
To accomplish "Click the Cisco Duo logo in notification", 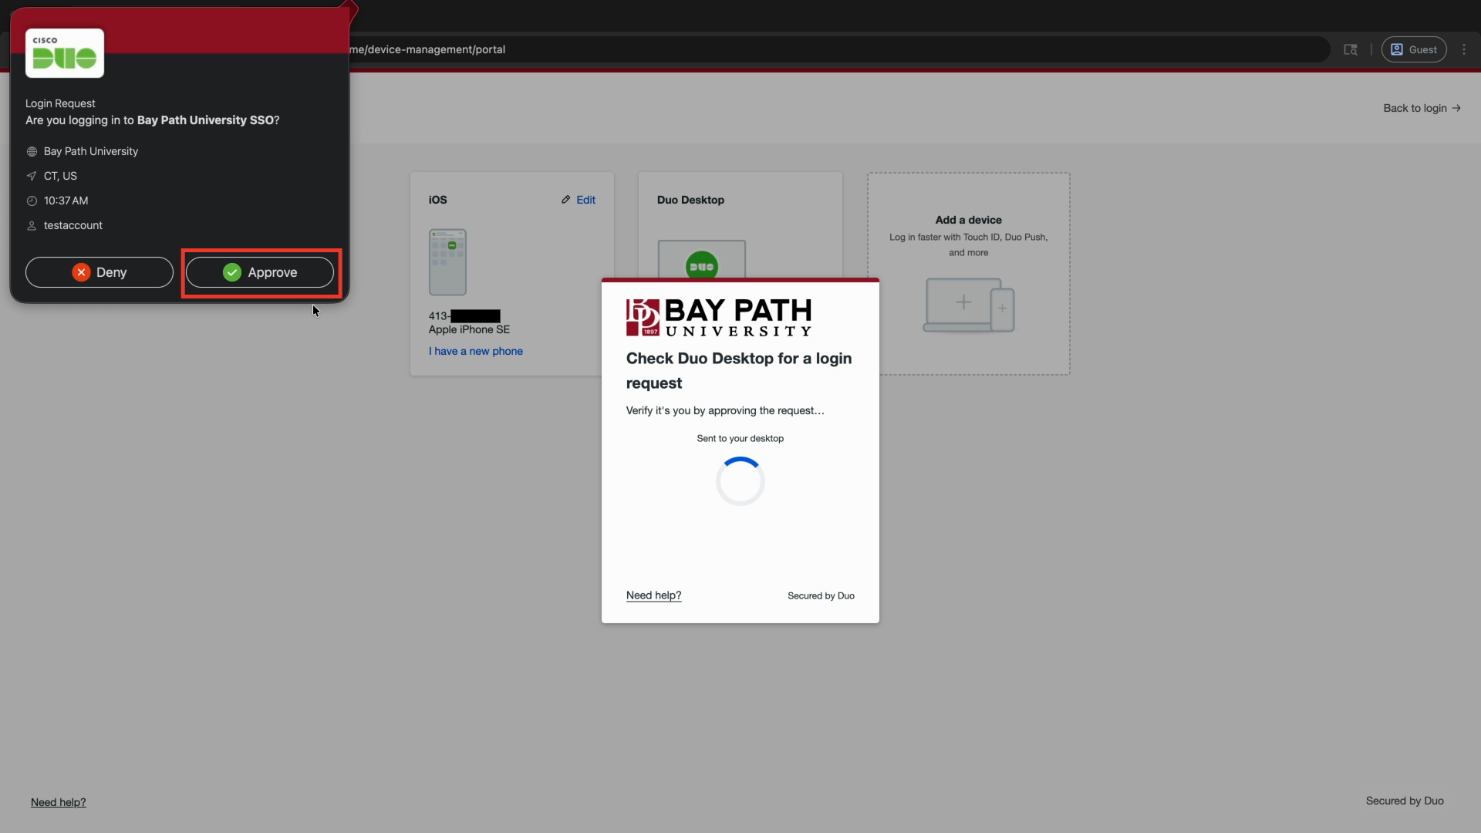I will click(x=65, y=53).
